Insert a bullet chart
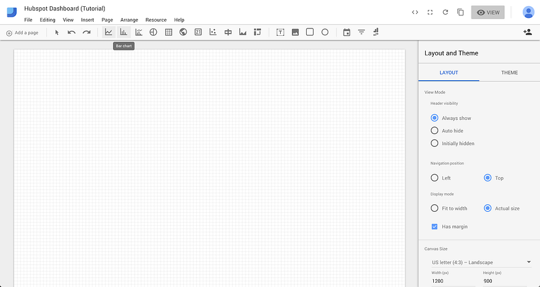540x287 pixels. click(x=228, y=32)
